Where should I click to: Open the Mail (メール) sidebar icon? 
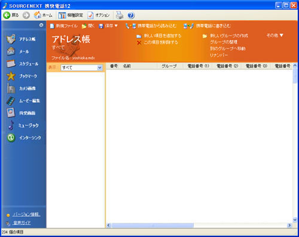(11, 51)
